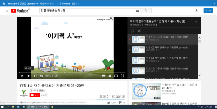
Task: Like the video with thumbs up
Action: pos(108,103)
